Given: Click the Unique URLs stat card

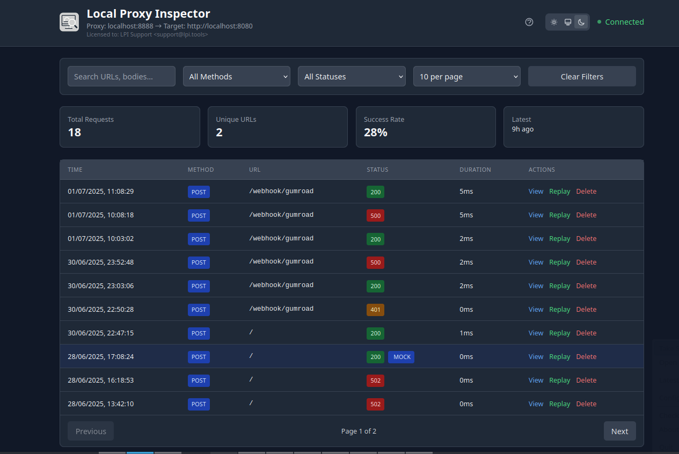Looking at the screenshot, I should 278,127.
